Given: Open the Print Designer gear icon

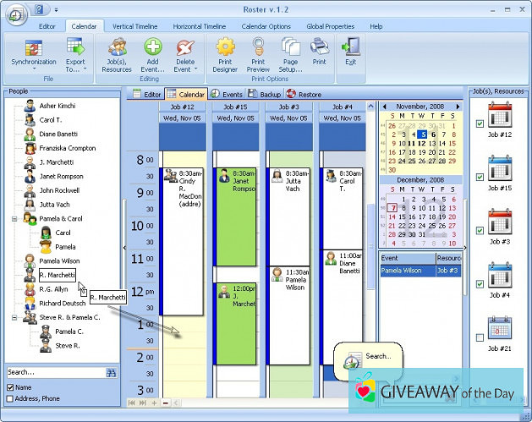Looking at the screenshot, I should coord(225,47).
